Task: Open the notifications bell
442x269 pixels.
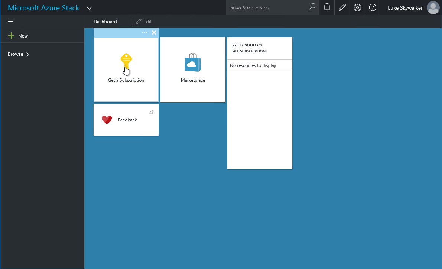Action: pyautogui.click(x=327, y=7)
